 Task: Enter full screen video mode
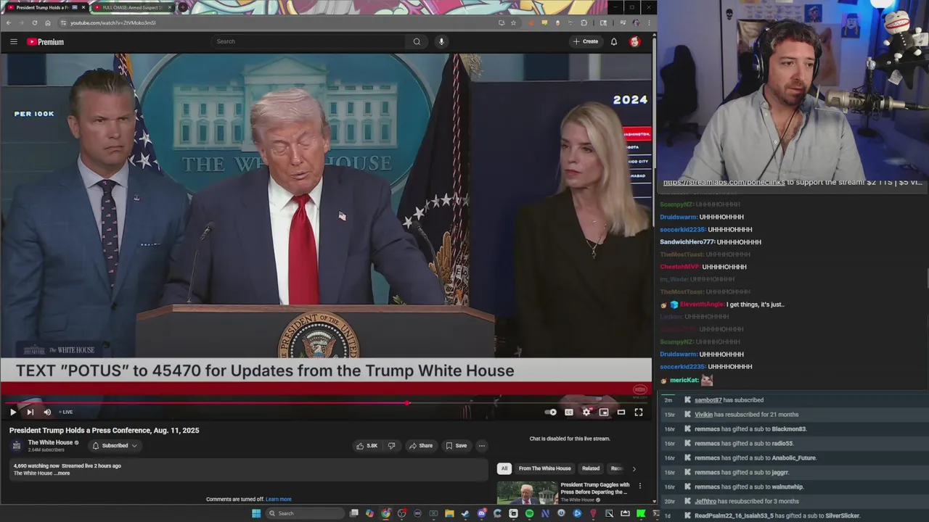(x=639, y=412)
